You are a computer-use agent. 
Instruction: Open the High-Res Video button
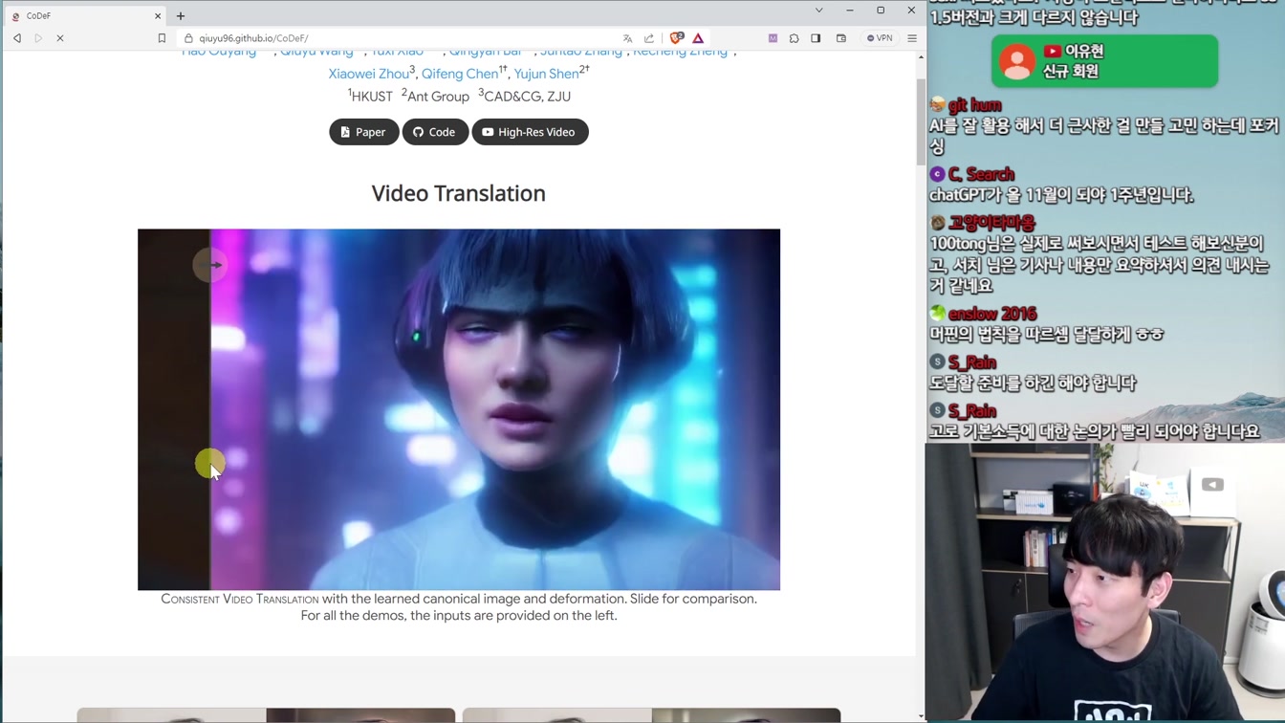[530, 132]
